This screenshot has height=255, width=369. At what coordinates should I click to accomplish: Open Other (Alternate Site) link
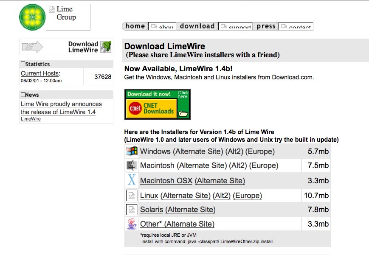coord(189,224)
